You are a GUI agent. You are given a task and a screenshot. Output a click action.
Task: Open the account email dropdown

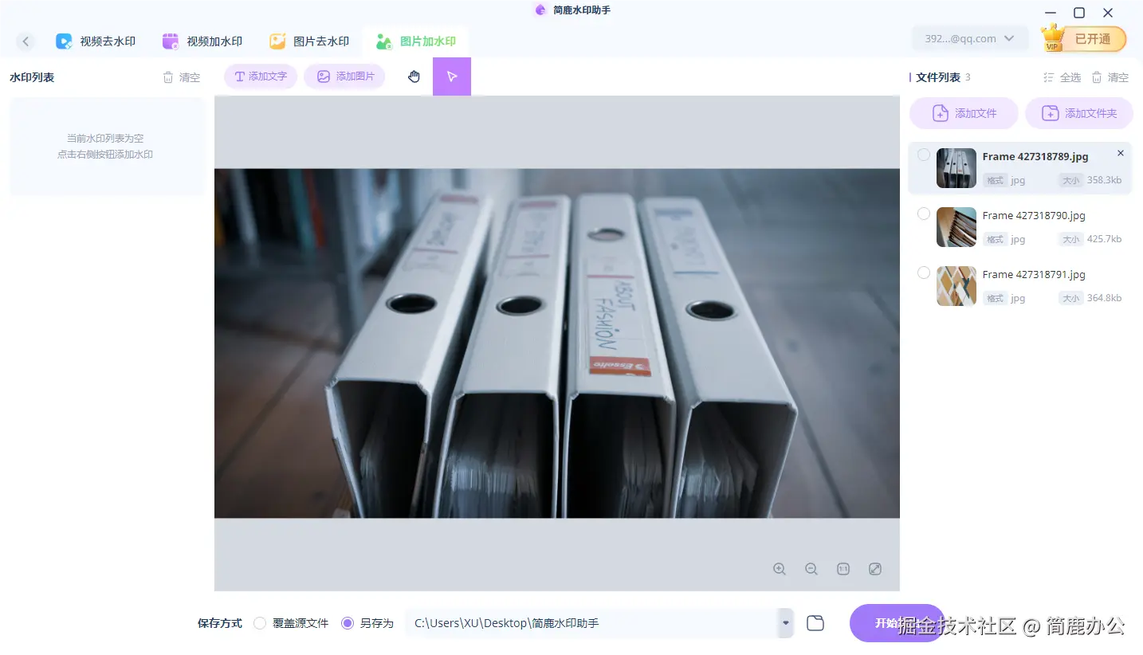pyautogui.click(x=969, y=37)
